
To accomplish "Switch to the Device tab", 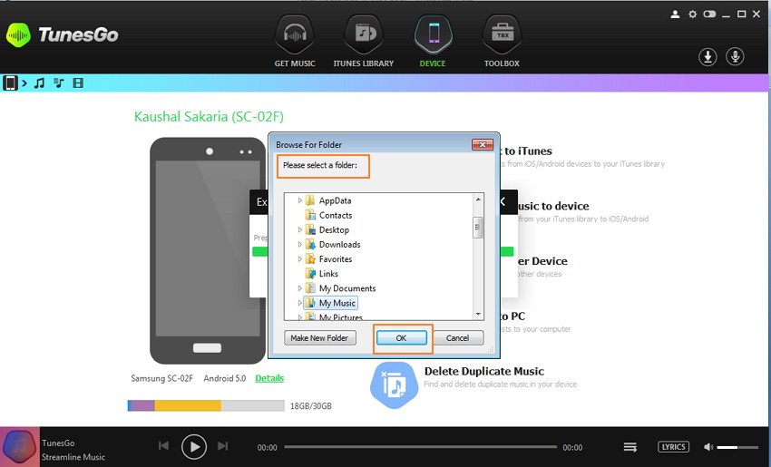I will click(x=433, y=42).
